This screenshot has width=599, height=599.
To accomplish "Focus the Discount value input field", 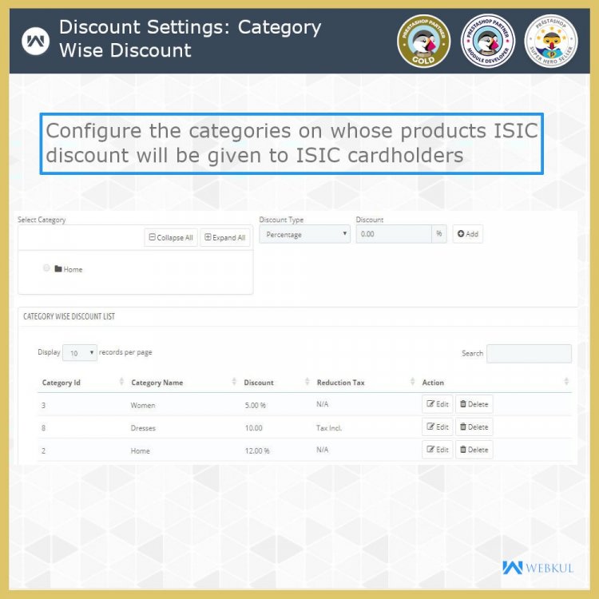I will point(394,234).
